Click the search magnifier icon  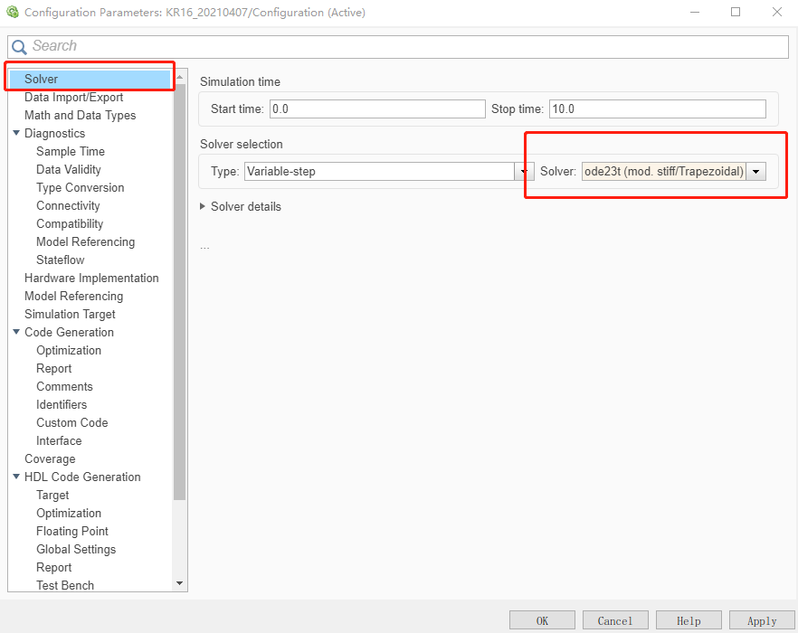click(19, 47)
